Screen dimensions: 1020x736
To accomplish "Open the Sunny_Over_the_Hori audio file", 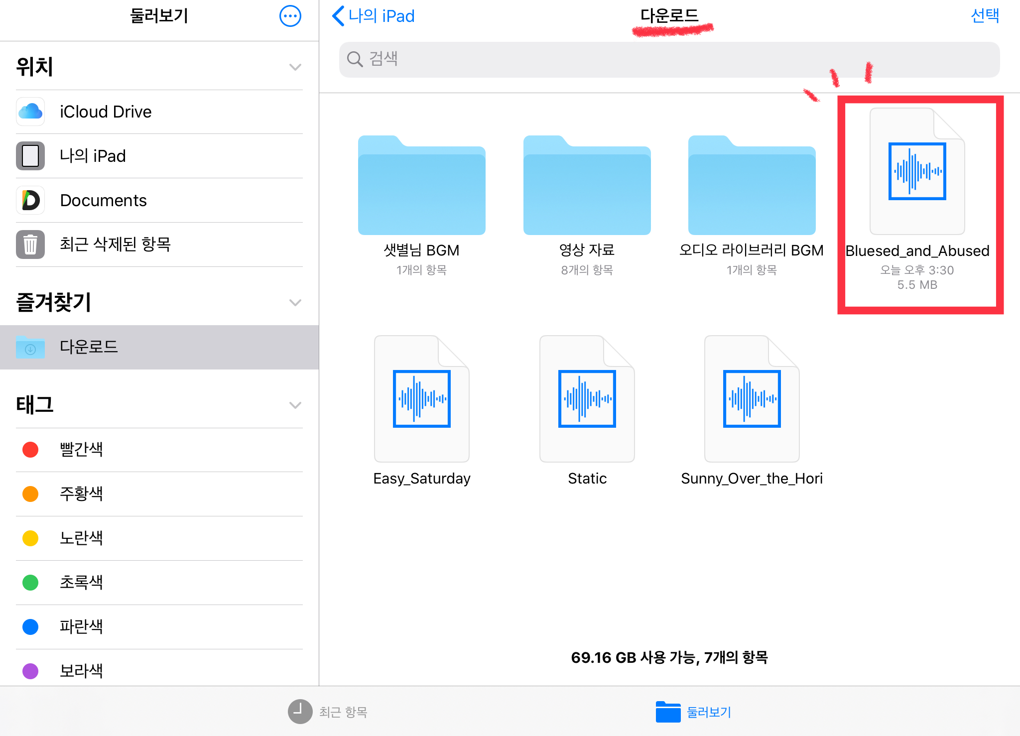I will tap(752, 399).
